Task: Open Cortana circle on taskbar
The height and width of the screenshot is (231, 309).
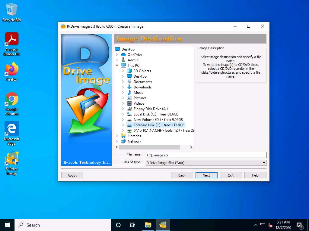Action: (118, 225)
